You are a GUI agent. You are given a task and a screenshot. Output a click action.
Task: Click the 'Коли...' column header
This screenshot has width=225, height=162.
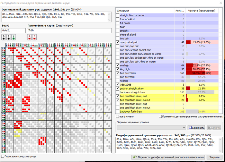pyautogui.click(x=180, y=11)
